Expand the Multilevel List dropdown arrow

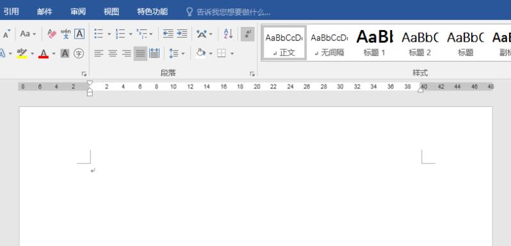(x=151, y=34)
